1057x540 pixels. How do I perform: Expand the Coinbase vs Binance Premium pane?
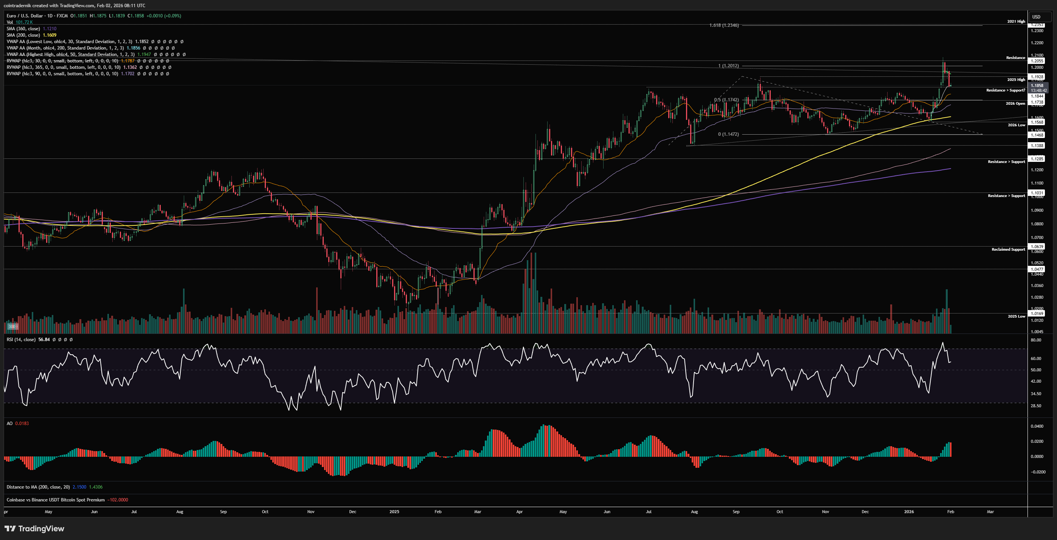pyautogui.click(x=55, y=500)
